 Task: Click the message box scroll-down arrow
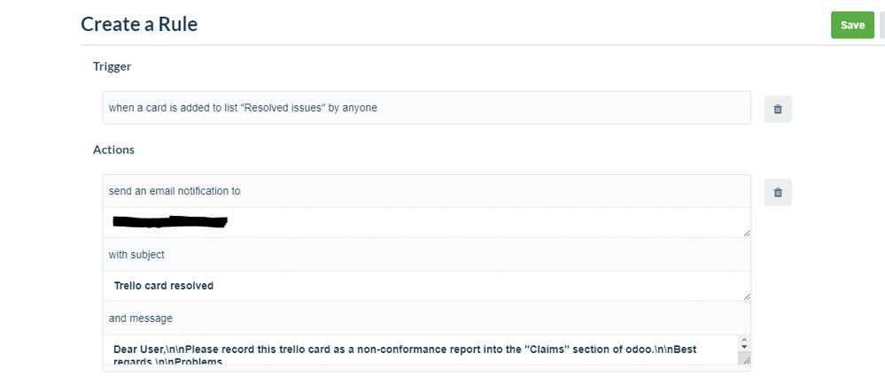744,347
